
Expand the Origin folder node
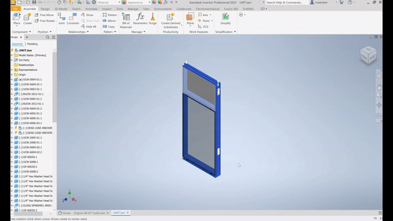[x=12, y=75]
